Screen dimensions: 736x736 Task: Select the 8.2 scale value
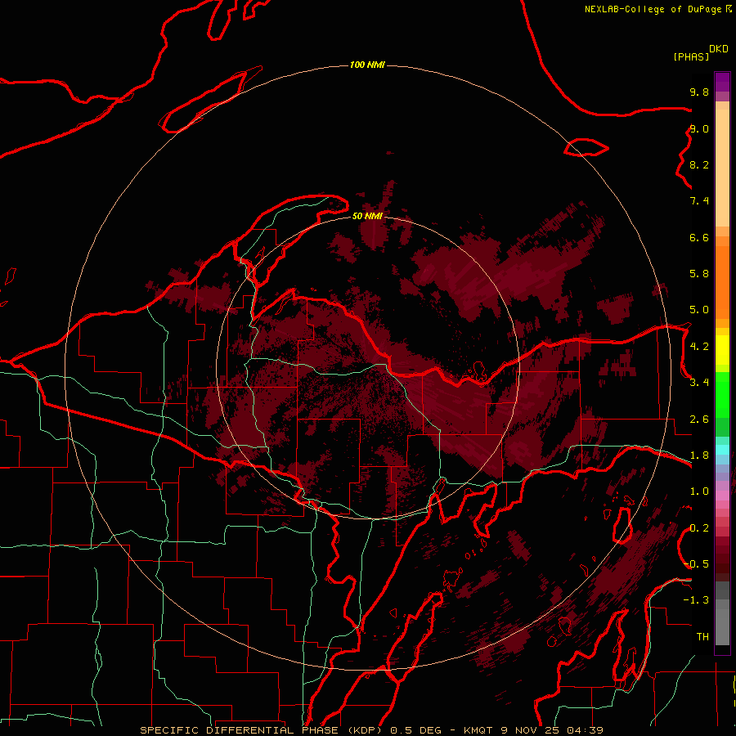[x=699, y=164]
